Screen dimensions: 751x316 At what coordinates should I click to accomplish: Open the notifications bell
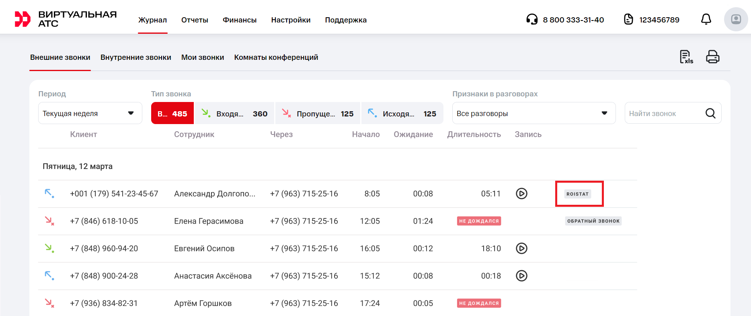[x=706, y=19]
